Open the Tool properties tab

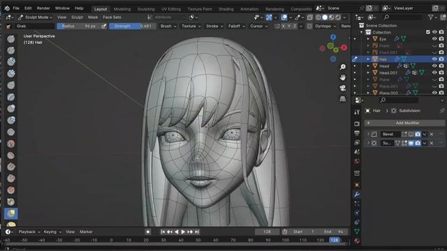pyautogui.click(x=357, y=112)
